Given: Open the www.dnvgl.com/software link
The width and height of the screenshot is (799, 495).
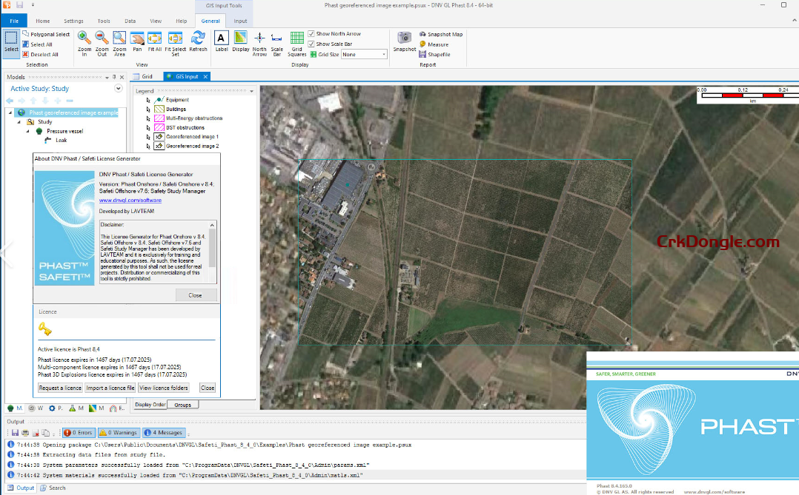Looking at the screenshot, I should [x=130, y=201].
